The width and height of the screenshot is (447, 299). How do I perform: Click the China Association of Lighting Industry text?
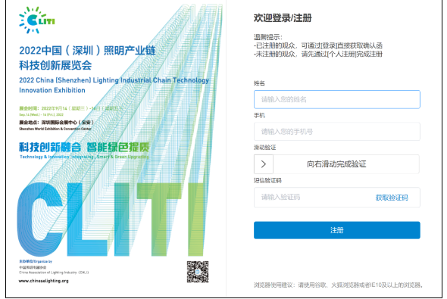tap(54, 273)
